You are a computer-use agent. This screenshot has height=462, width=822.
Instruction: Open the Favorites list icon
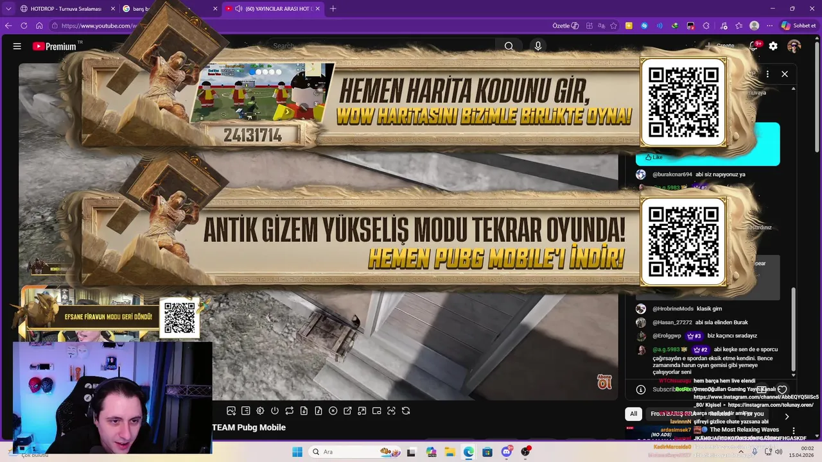coord(739,26)
